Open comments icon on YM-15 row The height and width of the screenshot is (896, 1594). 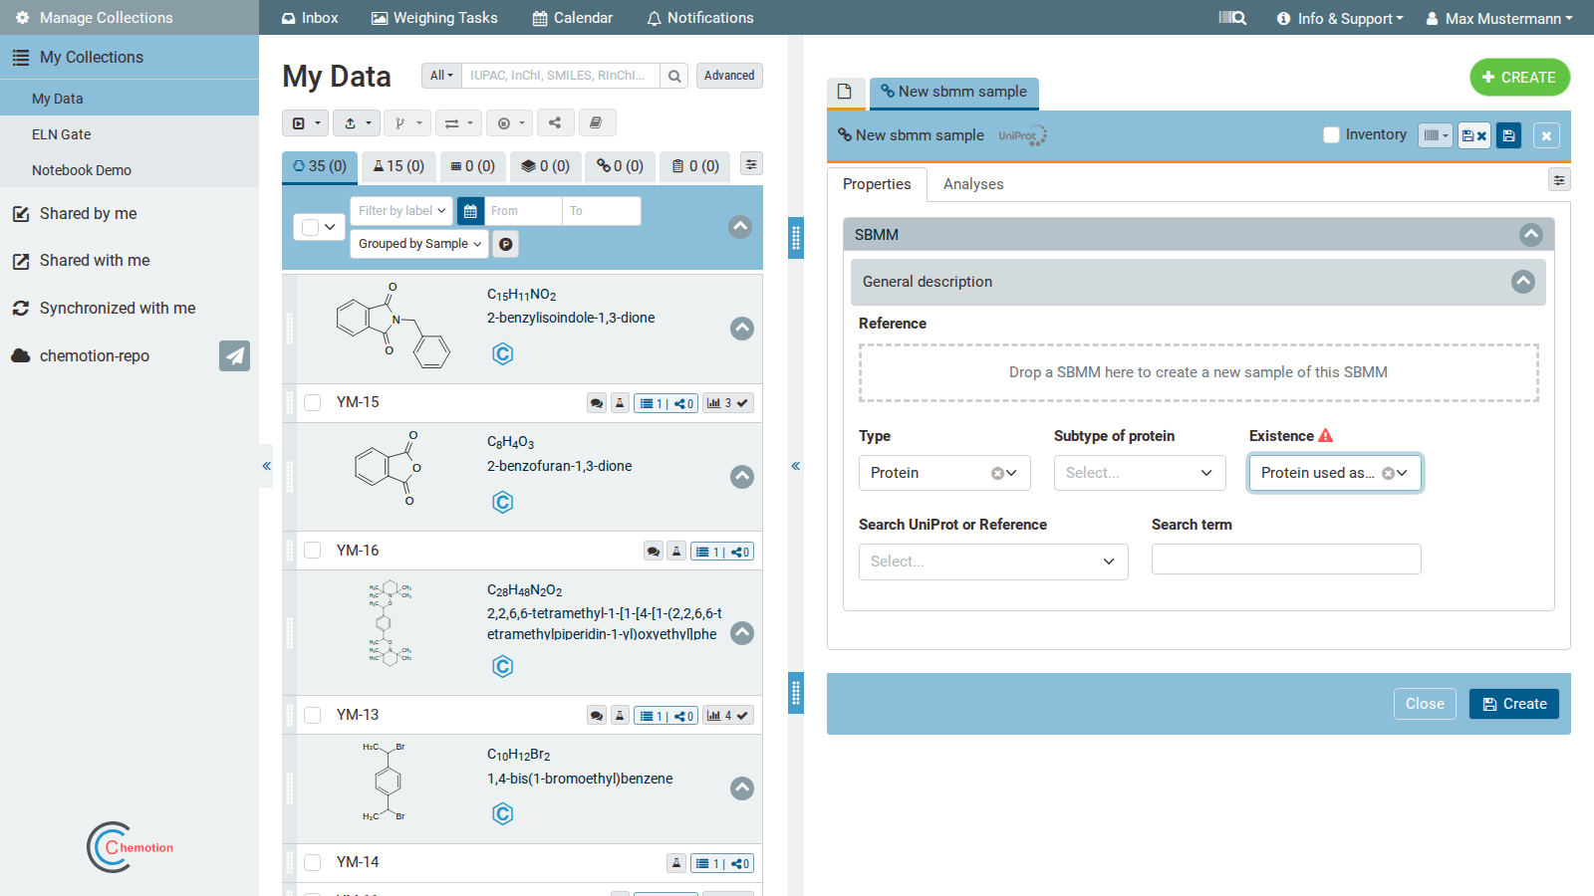597,403
